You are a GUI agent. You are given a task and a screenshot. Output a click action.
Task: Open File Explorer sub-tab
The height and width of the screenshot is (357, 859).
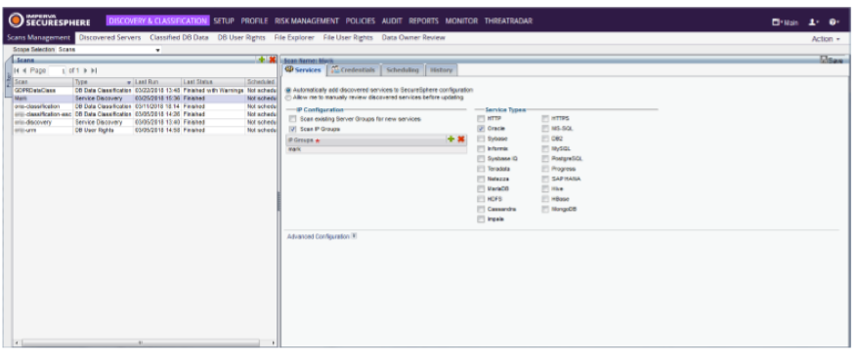(x=294, y=38)
